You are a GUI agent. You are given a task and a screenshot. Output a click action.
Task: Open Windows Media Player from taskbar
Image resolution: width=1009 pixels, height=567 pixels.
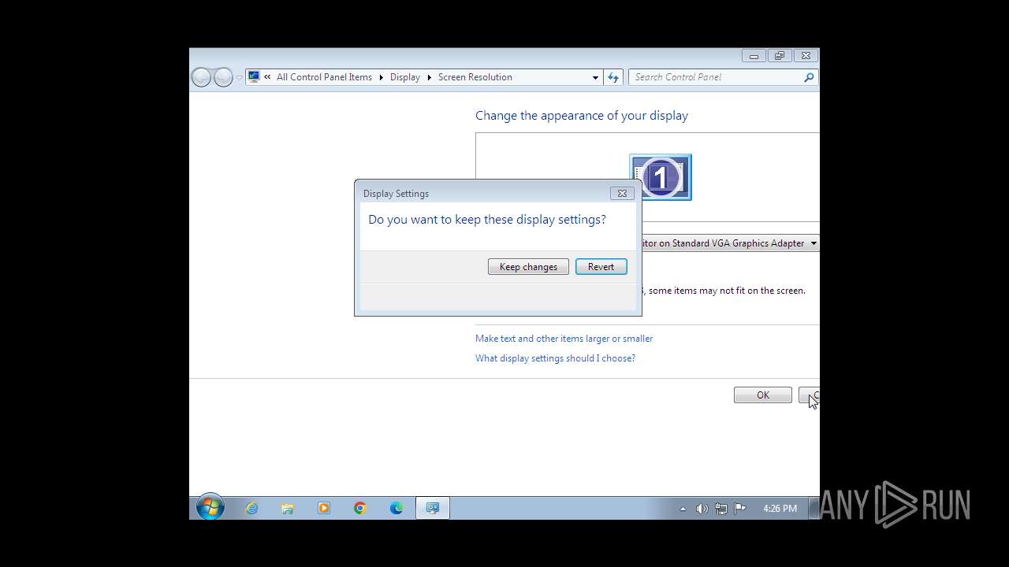(324, 509)
